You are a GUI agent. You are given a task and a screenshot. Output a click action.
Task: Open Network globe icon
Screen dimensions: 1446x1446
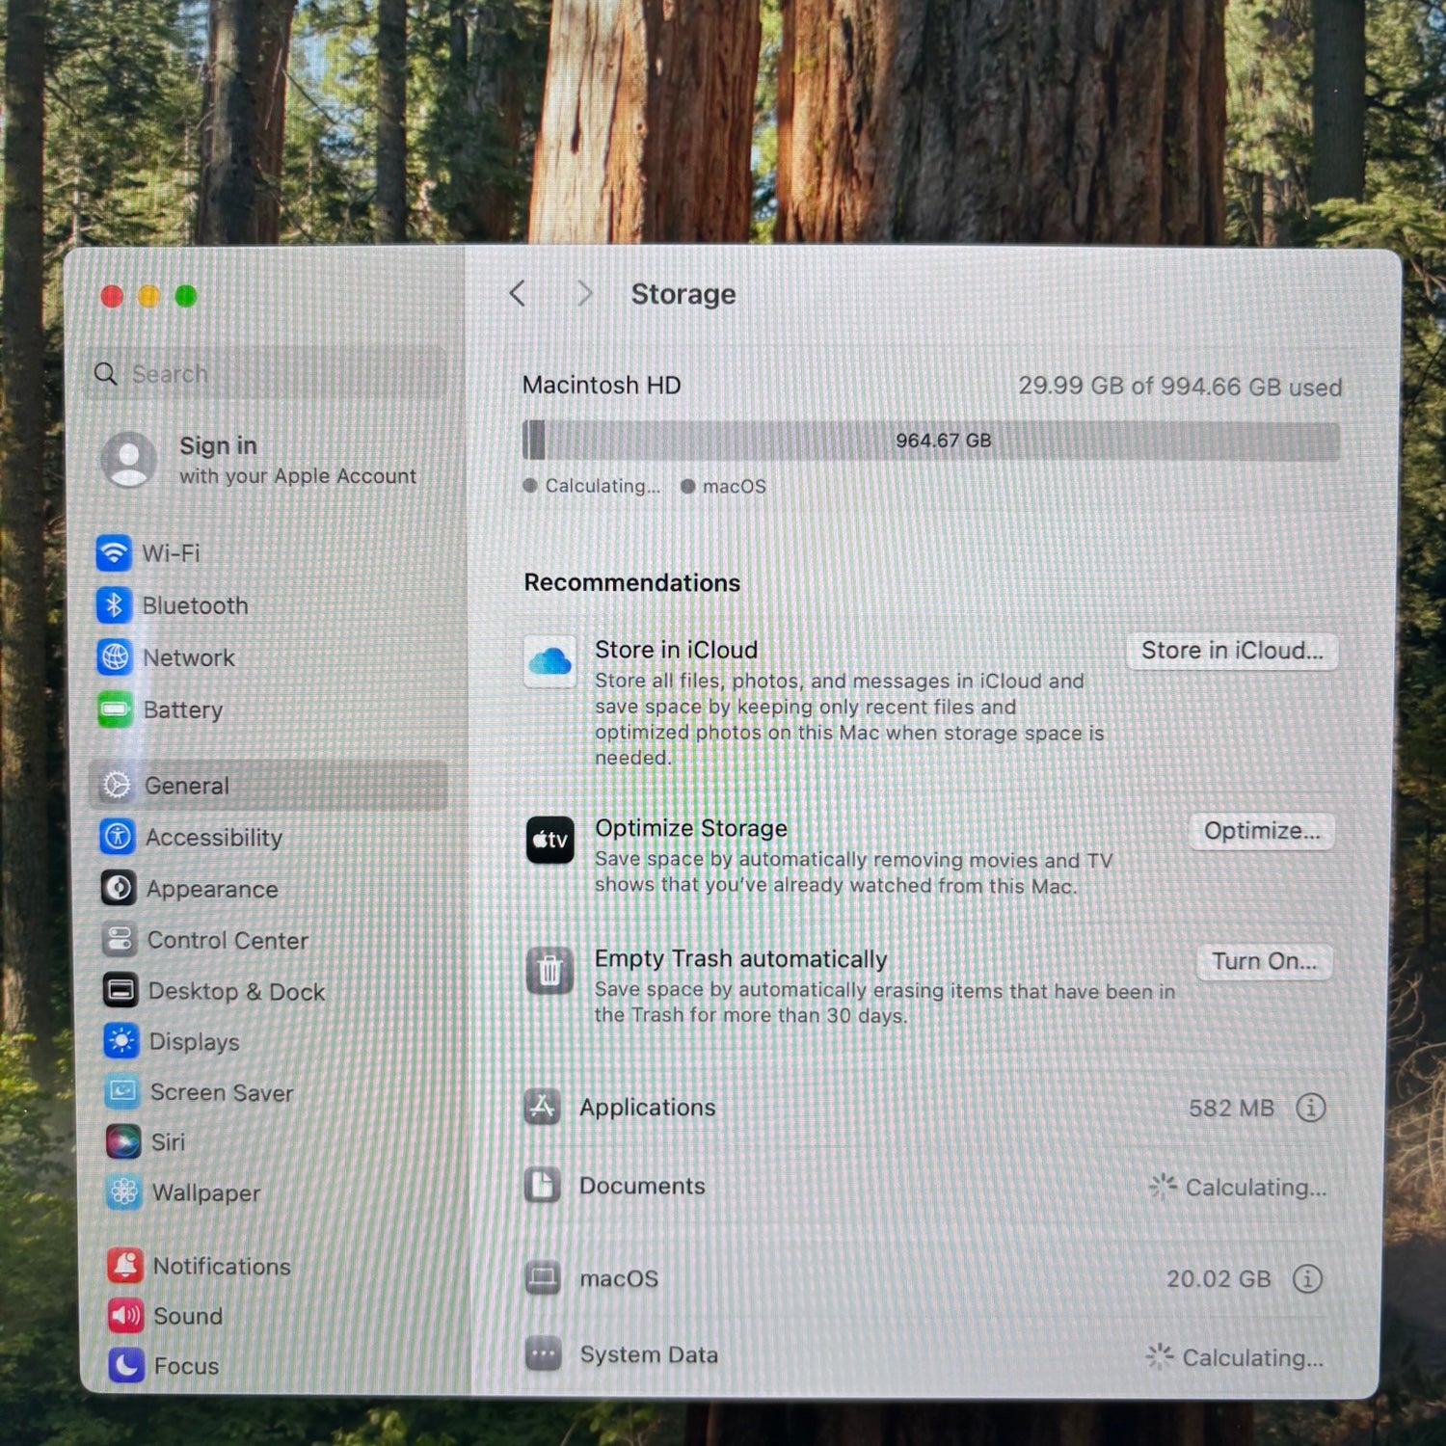point(115,657)
